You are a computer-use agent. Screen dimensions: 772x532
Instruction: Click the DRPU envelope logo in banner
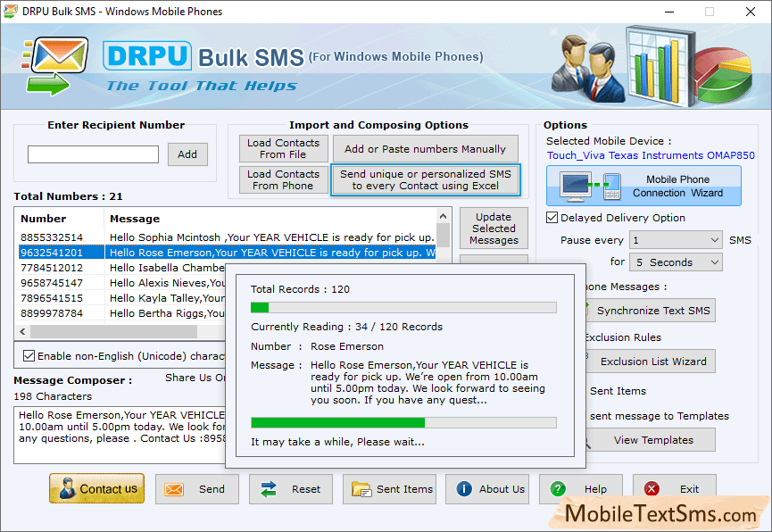[54, 66]
